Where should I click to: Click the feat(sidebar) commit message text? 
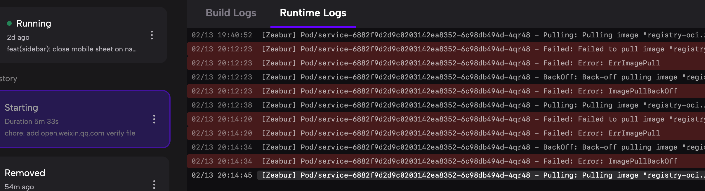point(72,49)
